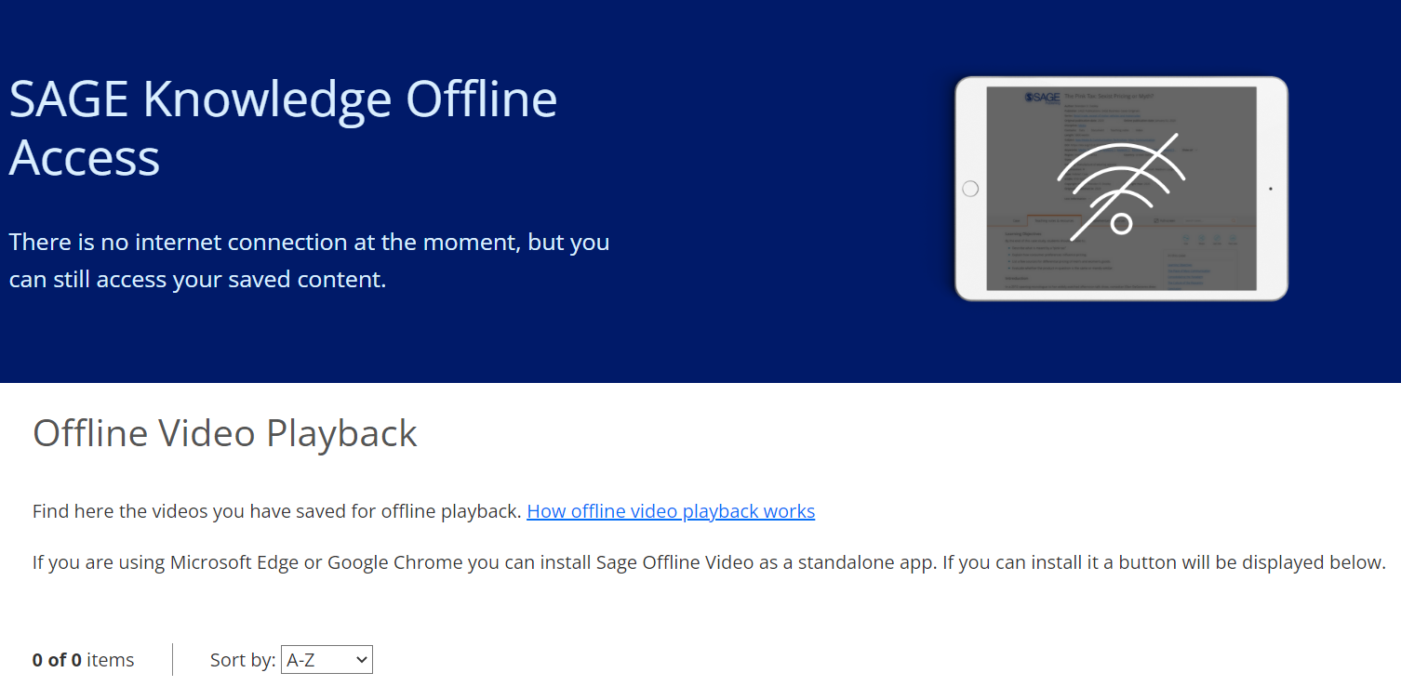Click the no internet connection message text
The width and height of the screenshot is (1401, 686).
309,260
